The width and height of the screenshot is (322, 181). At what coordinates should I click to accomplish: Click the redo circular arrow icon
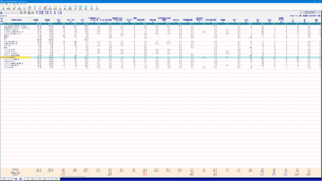39,7
